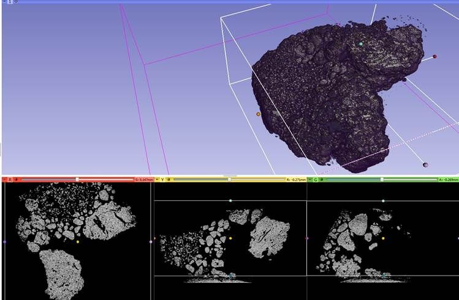Click the Red slice offset slider

[x=77, y=180]
